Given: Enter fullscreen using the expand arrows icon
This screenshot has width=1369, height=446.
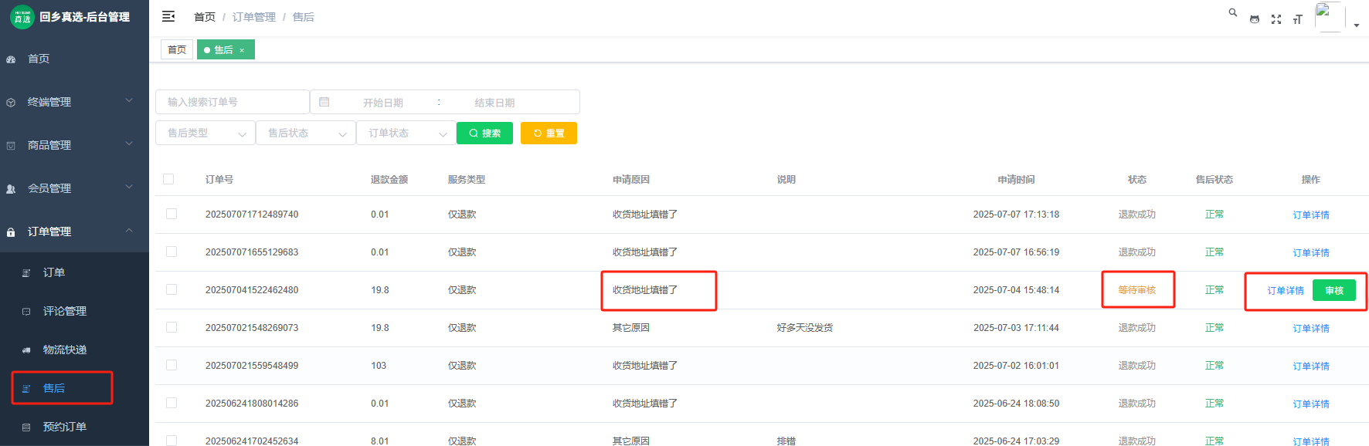Looking at the screenshot, I should 1276,19.
